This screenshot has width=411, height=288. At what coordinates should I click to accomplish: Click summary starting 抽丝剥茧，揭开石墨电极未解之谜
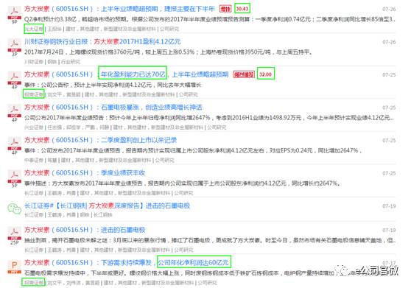[x=210, y=240]
